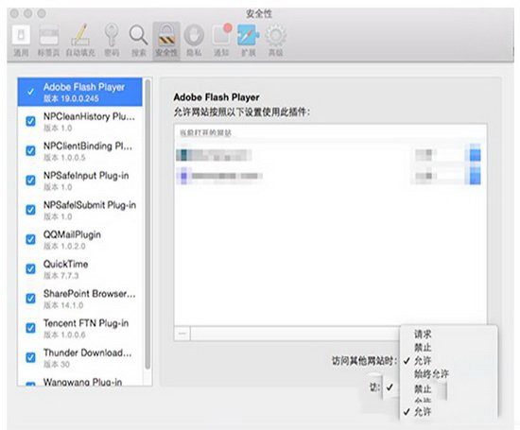The image size is (520, 430).
Task: Open the Passwords (密码) key icon
Action: (x=112, y=34)
